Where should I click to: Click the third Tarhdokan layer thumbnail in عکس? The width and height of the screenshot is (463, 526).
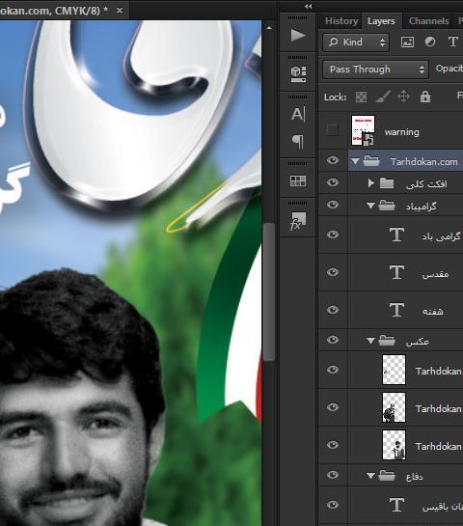(x=394, y=445)
